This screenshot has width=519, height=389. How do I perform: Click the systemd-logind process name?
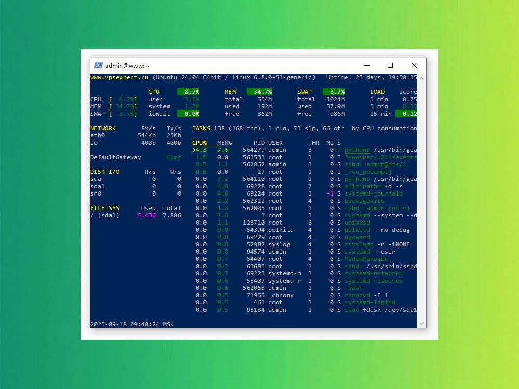click(x=370, y=303)
